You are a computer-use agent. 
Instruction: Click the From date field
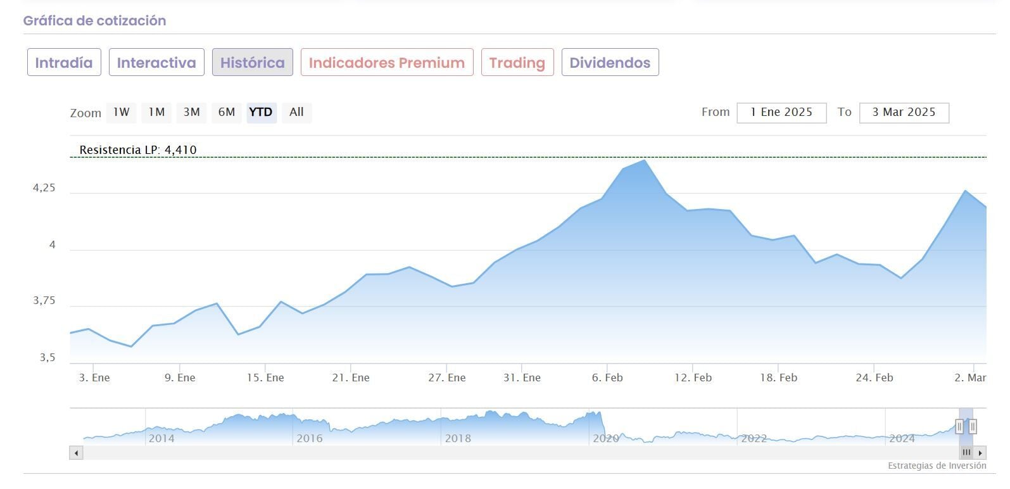[x=781, y=113]
